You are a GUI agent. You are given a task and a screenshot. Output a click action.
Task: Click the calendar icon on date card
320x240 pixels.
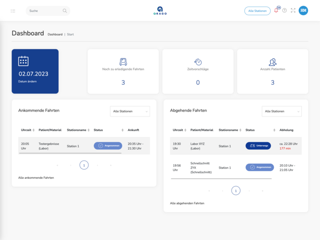(23, 61)
